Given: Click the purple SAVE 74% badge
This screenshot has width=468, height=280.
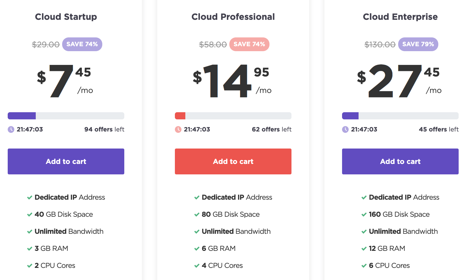Looking at the screenshot, I should (x=82, y=44).
